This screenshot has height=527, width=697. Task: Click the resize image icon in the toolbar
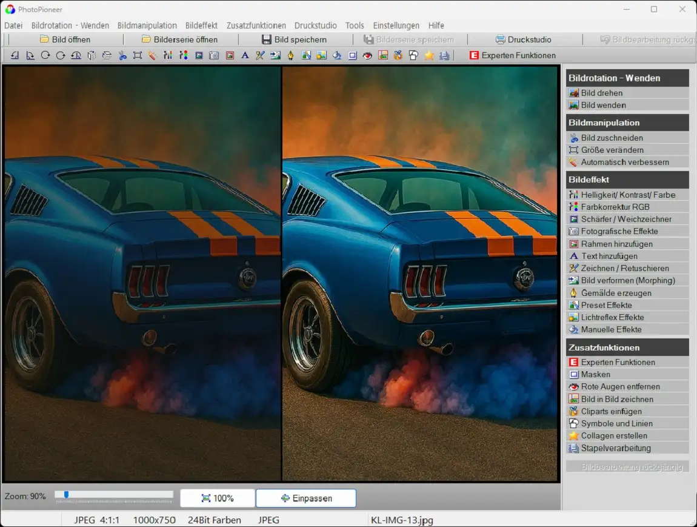(x=137, y=55)
